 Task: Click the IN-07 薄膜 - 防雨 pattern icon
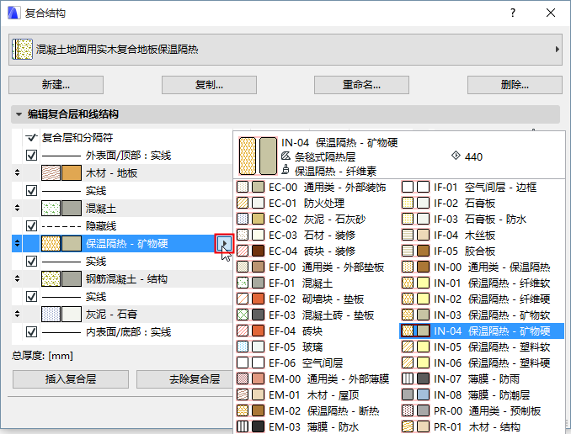coord(408,379)
